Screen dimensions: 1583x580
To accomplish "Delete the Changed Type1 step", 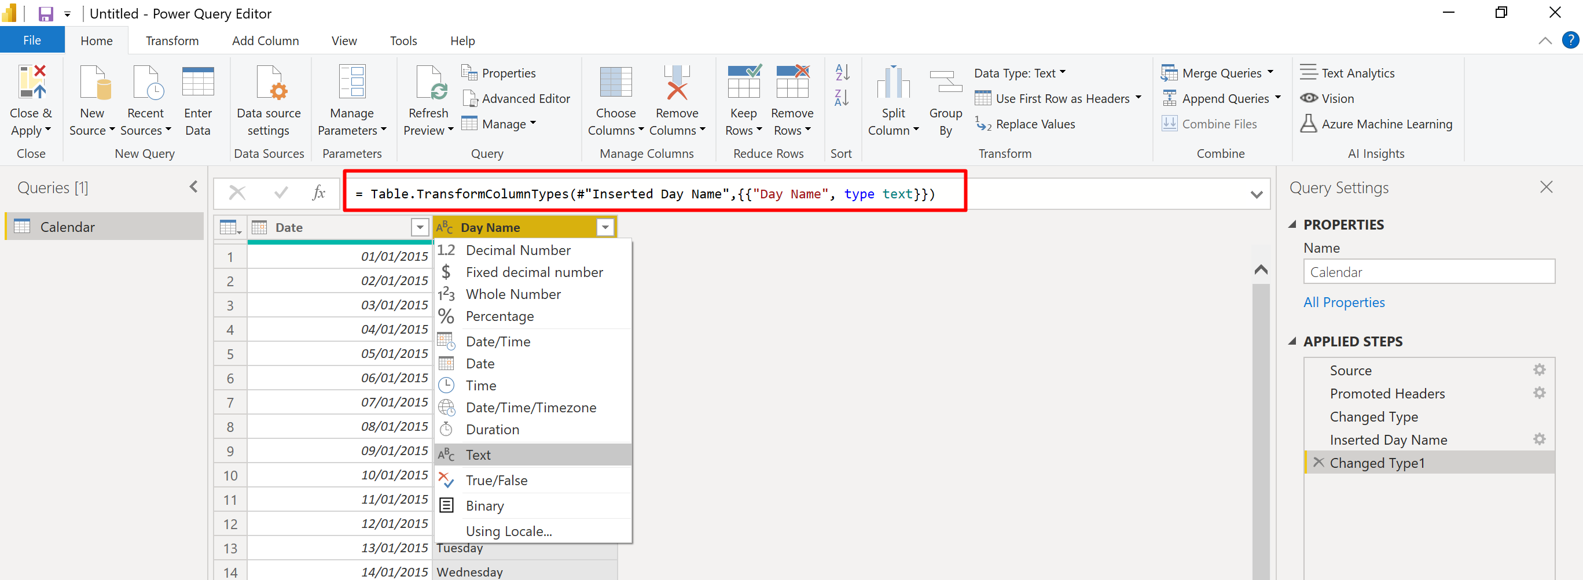I will [x=1318, y=462].
